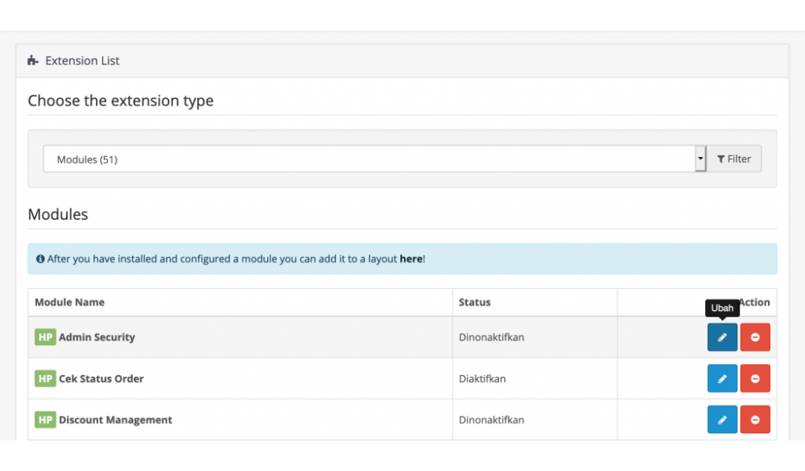Screen dimensions: 805x471
Task: Click the info icon in the blue alert
Action: (40, 259)
